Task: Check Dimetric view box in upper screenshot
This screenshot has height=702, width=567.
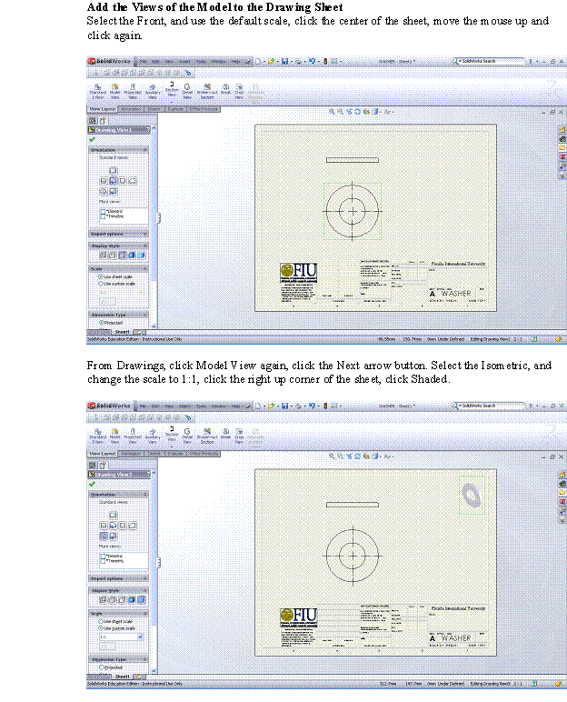Action: tap(103, 211)
